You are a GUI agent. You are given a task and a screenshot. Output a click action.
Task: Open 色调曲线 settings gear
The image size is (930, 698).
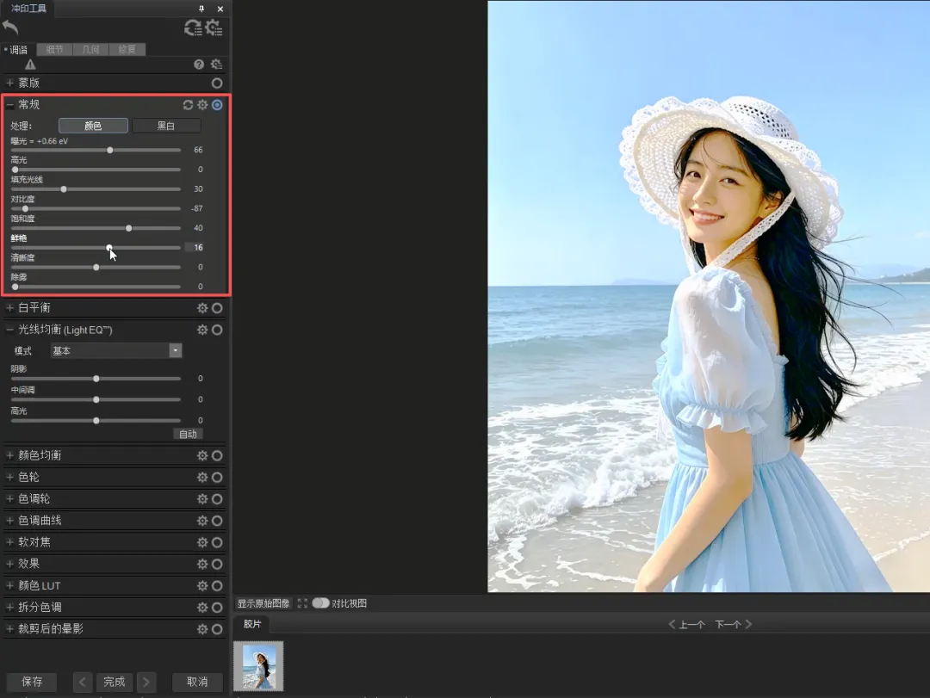(202, 521)
